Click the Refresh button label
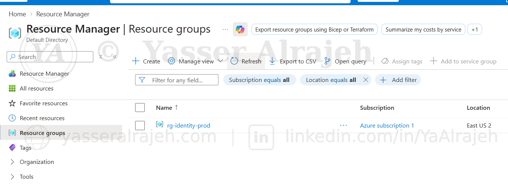This screenshot has height=188, width=508. [x=251, y=62]
